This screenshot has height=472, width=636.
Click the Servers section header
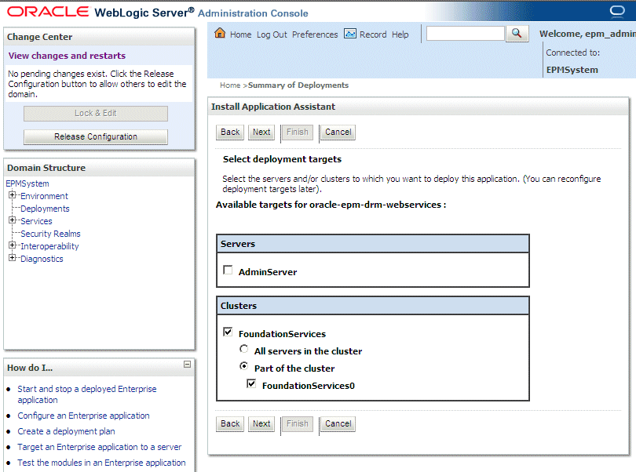(x=373, y=244)
